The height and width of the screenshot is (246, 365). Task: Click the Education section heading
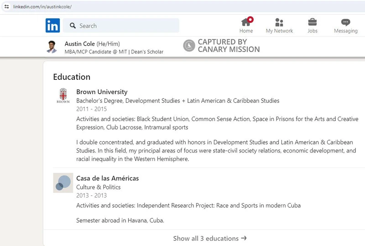[72, 77]
